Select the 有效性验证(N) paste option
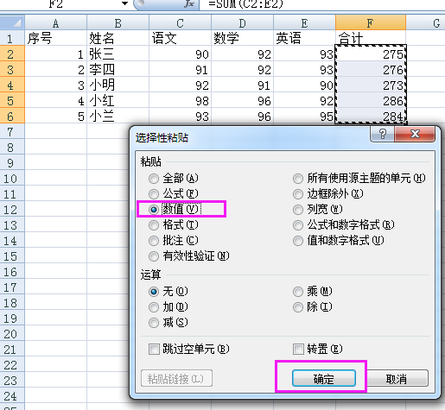Image resolution: width=445 pixels, height=410 pixels. point(189,256)
